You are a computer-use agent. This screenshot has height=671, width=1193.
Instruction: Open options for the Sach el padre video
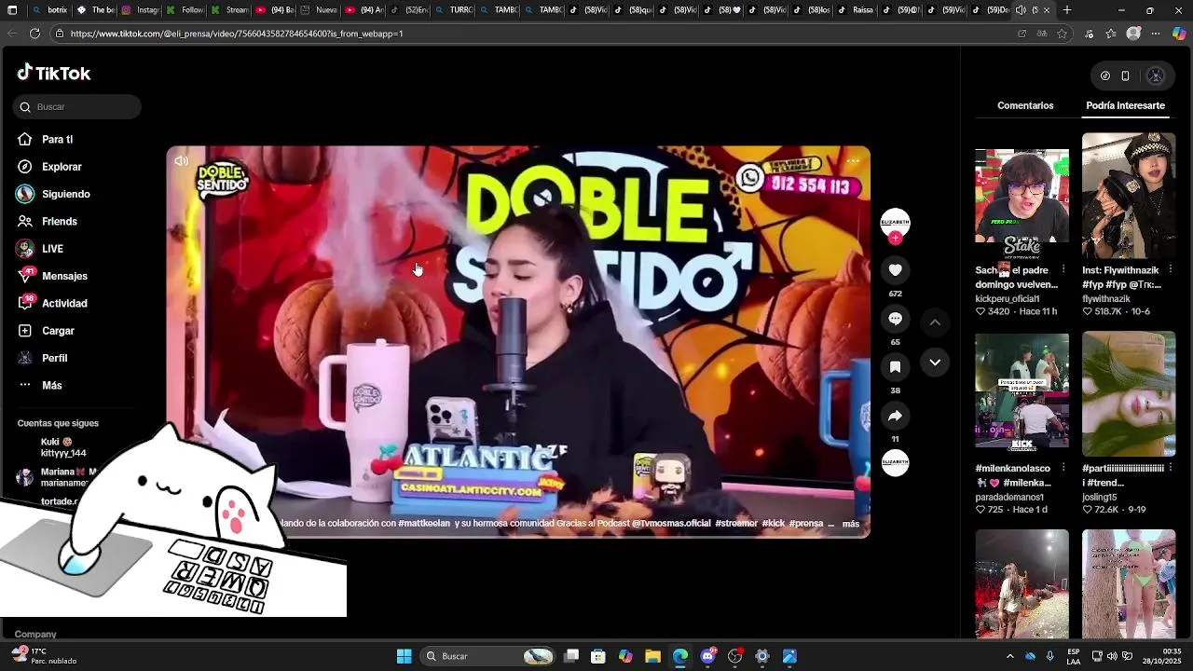point(1063,270)
